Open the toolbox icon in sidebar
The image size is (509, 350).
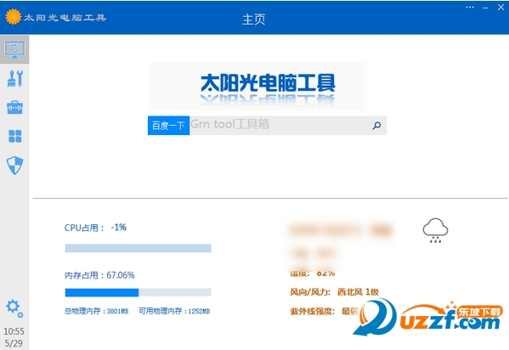(x=15, y=108)
